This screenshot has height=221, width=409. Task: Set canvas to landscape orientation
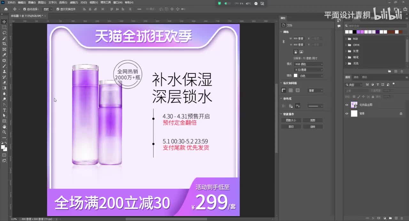[301, 52]
